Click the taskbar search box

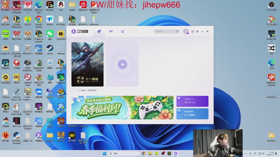click(124, 154)
